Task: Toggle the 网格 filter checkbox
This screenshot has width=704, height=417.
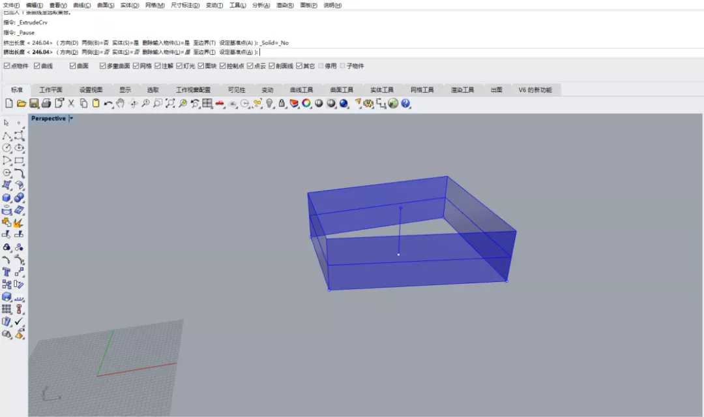Action: tap(136, 66)
